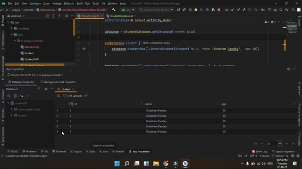The height and width of the screenshot is (169, 302).
Task: Click the Git rollback undo icon
Action: 256,10
